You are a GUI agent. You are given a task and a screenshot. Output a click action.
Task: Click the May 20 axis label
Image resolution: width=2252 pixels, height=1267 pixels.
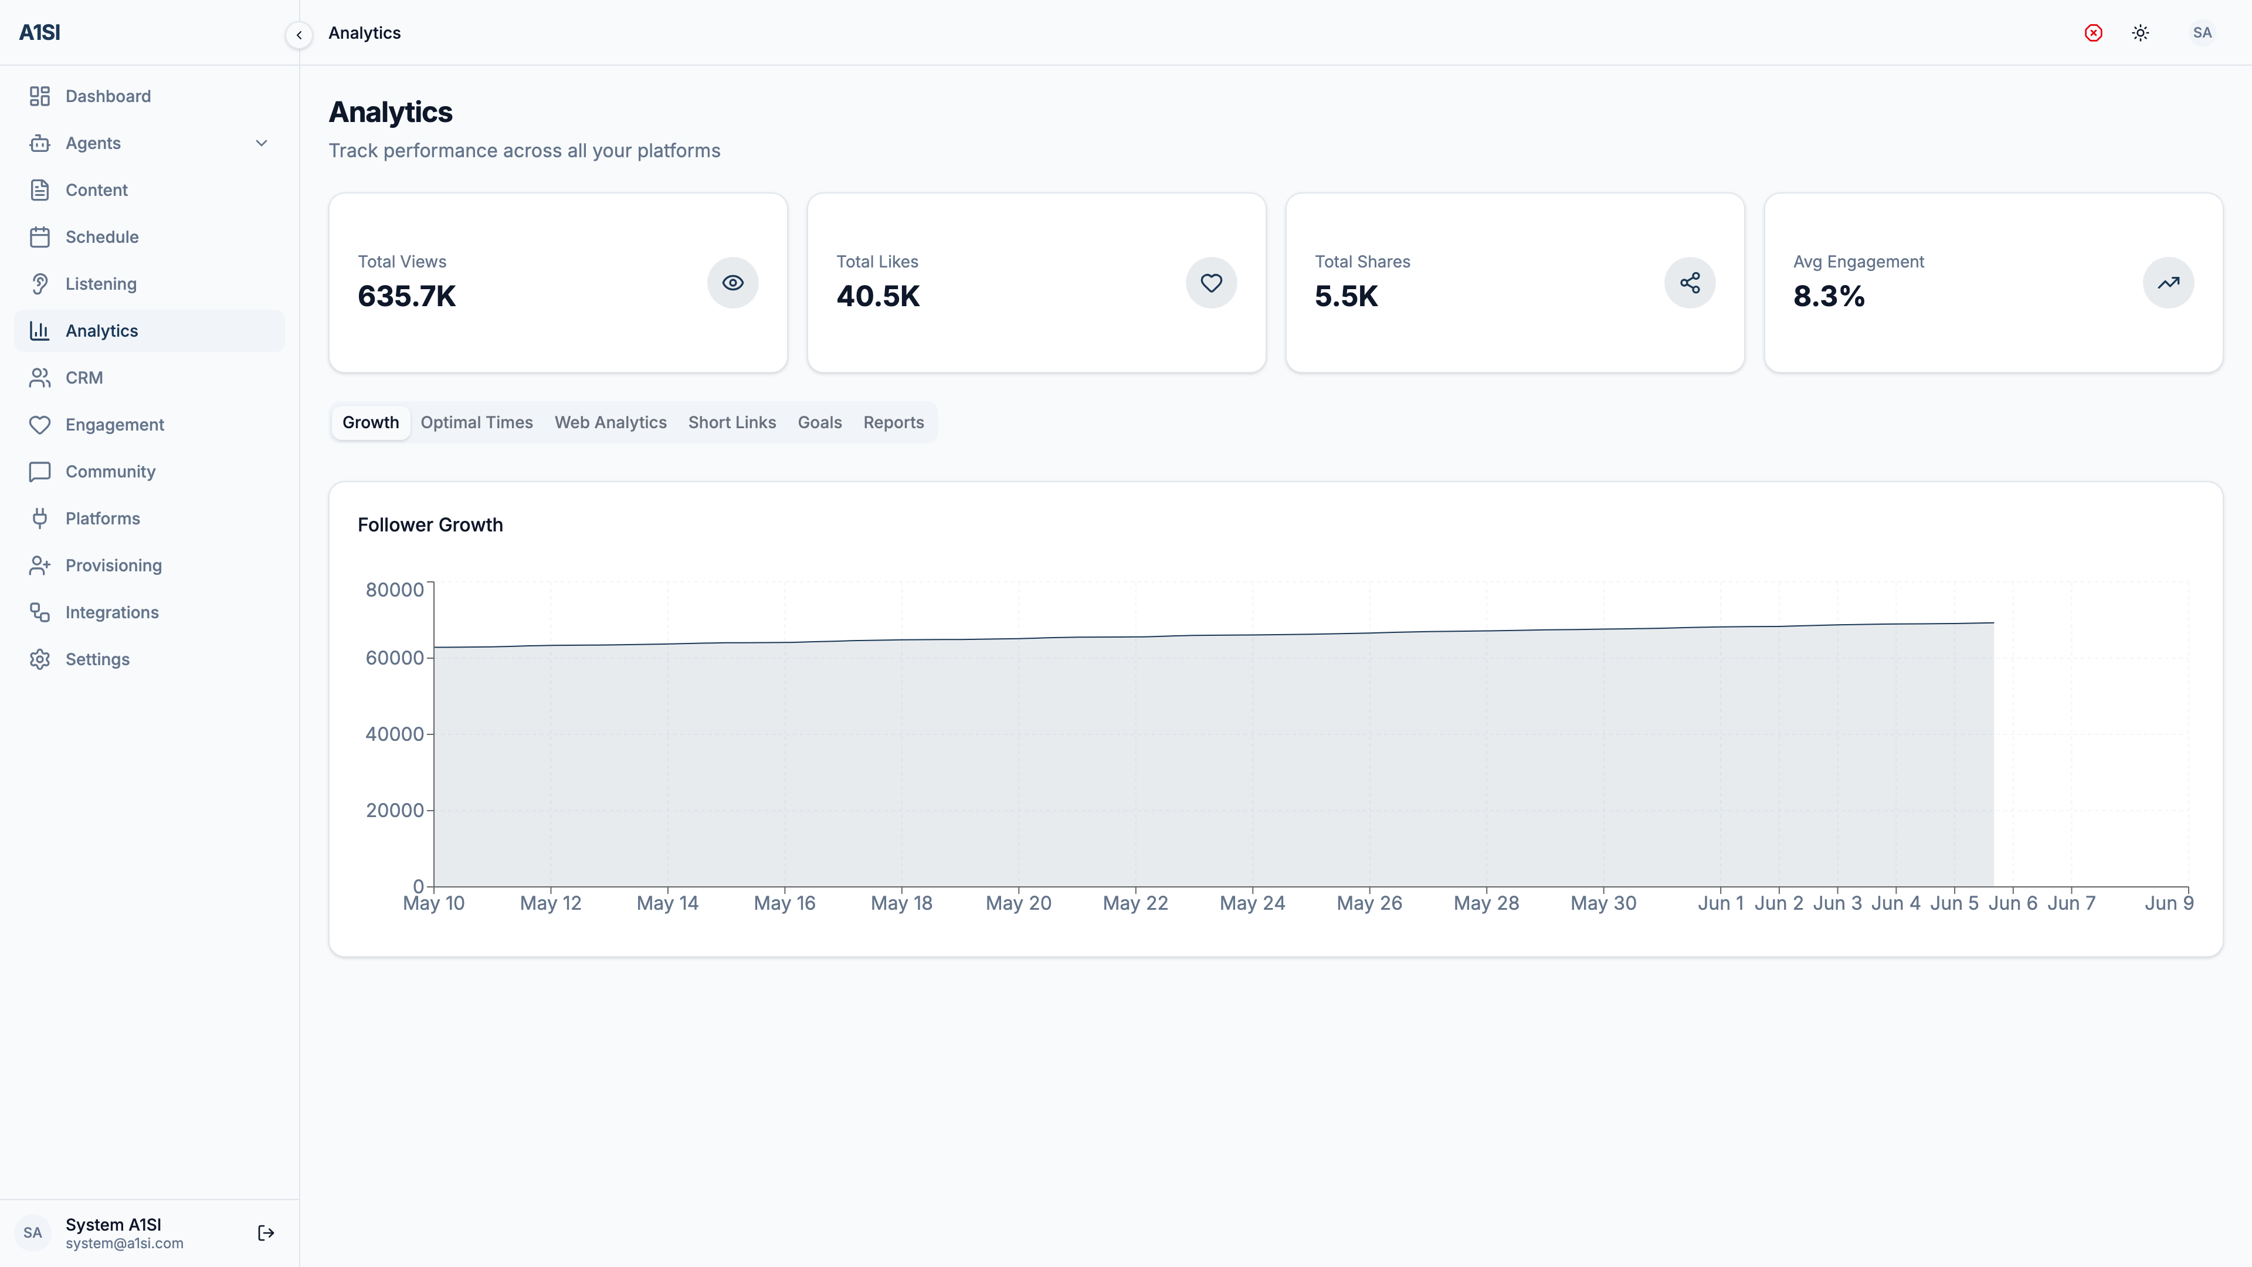pyautogui.click(x=1019, y=903)
